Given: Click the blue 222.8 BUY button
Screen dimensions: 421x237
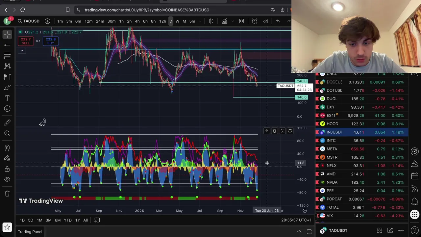Looking at the screenshot, I should [51, 41].
